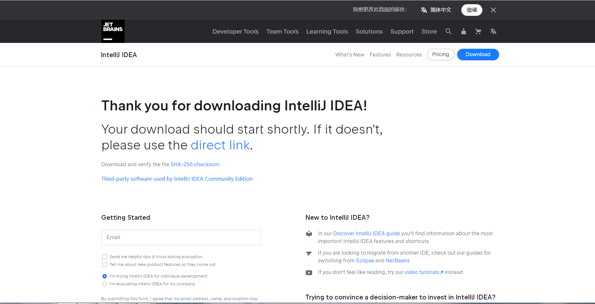Select individual development radio option
Screen dimensions: 595x304
(x=105, y=276)
